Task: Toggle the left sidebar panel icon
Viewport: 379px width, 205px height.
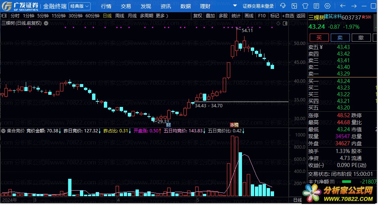Action: pos(4,16)
